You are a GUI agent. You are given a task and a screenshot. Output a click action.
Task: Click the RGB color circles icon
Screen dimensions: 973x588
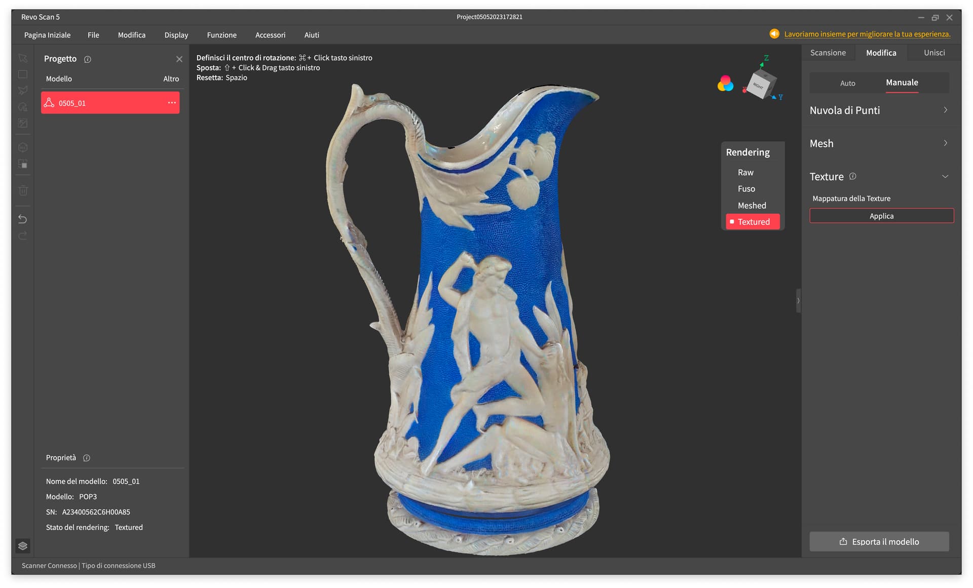726,84
